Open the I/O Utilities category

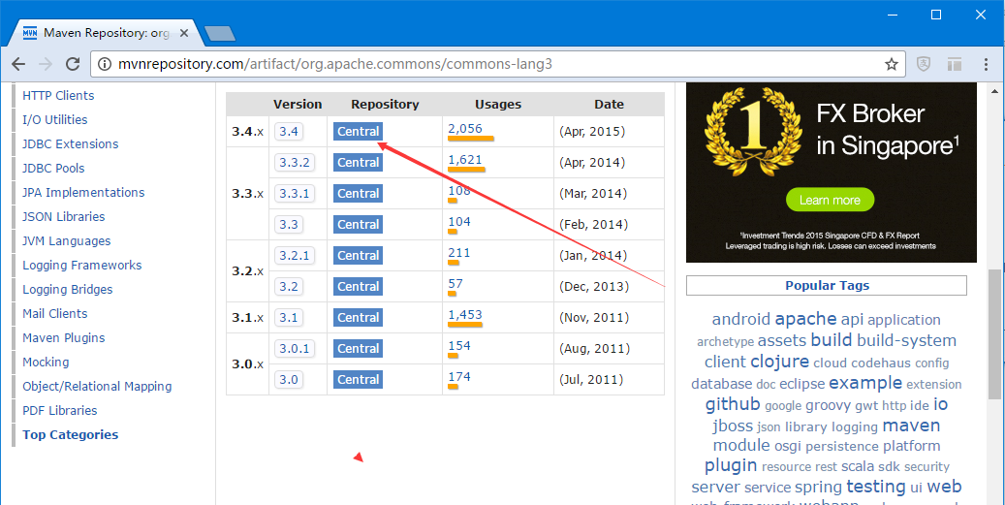pos(55,120)
